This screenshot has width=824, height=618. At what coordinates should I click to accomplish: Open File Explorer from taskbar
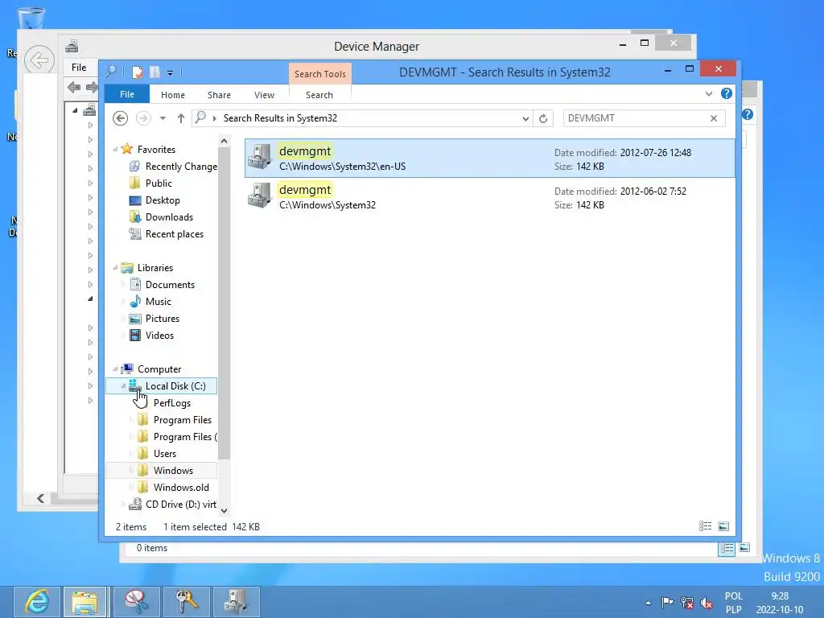click(85, 602)
